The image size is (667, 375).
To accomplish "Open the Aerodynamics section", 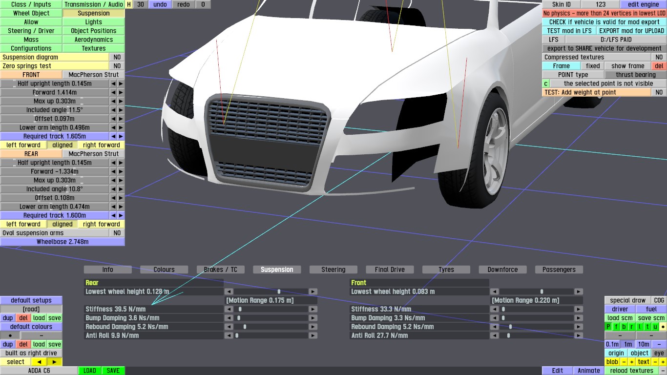I will point(94,40).
